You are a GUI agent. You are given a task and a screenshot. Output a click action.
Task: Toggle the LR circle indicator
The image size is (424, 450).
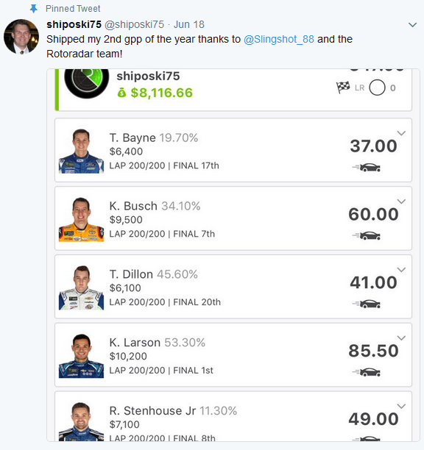(x=377, y=87)
